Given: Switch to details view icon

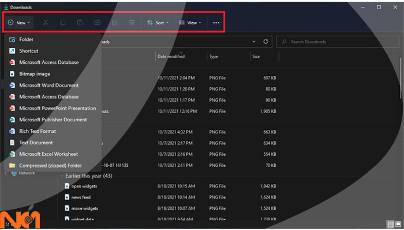Looking at the screenshot, I should [x=391, y=224].
